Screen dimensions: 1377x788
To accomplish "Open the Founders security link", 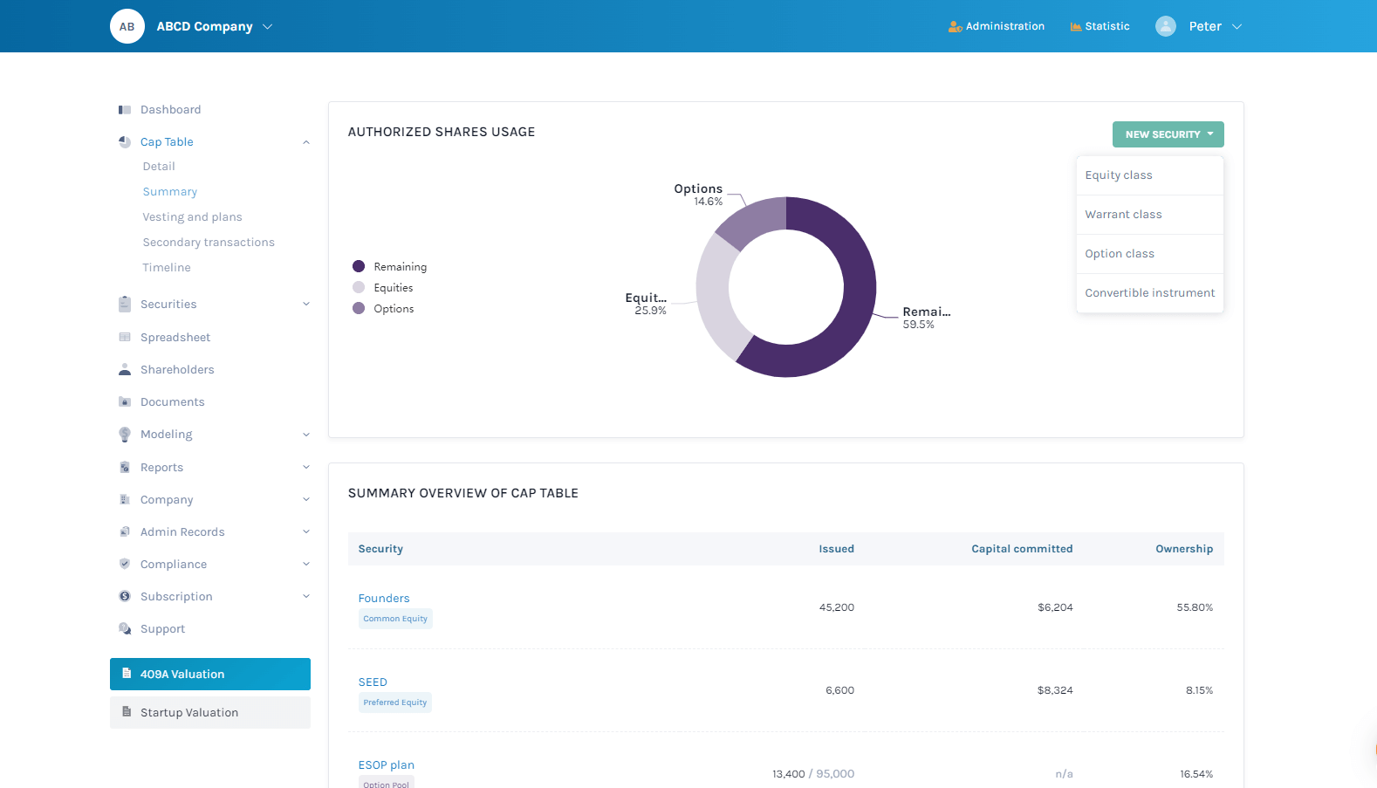I will tap(384, 599).
